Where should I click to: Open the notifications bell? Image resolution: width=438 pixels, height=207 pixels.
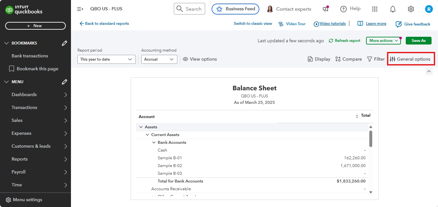393,9
